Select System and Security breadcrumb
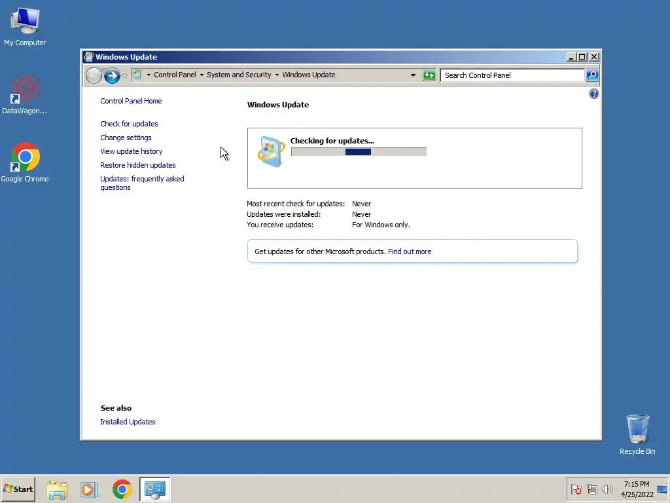This screenshot has width=670, height=503. click(x=239, y=75)
